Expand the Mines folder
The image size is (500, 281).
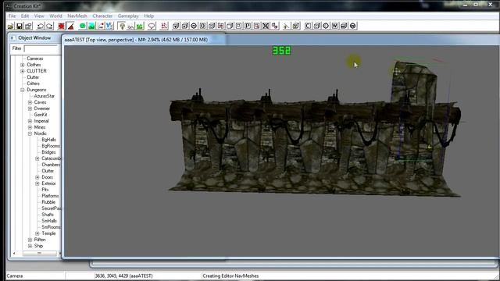click(x=30, y=127)
